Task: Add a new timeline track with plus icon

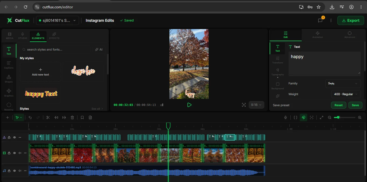Action: point(8,117)
